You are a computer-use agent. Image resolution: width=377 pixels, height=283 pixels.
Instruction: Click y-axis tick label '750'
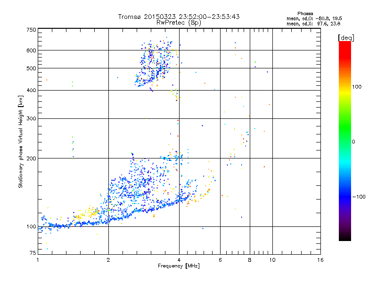coord(32,30)
